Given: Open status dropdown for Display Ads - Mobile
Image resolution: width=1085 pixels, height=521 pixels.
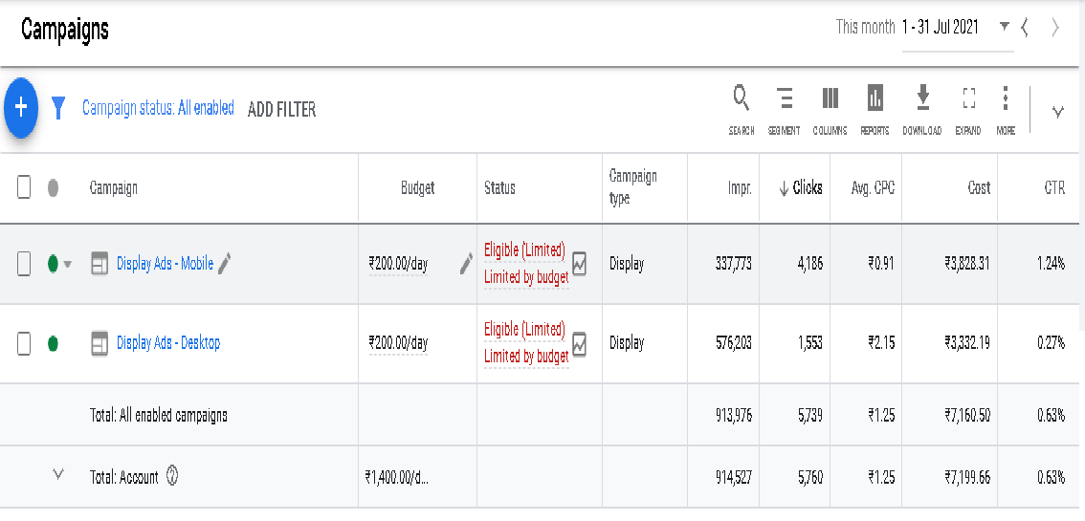Looking at the screenshot, I should point(67,265).
